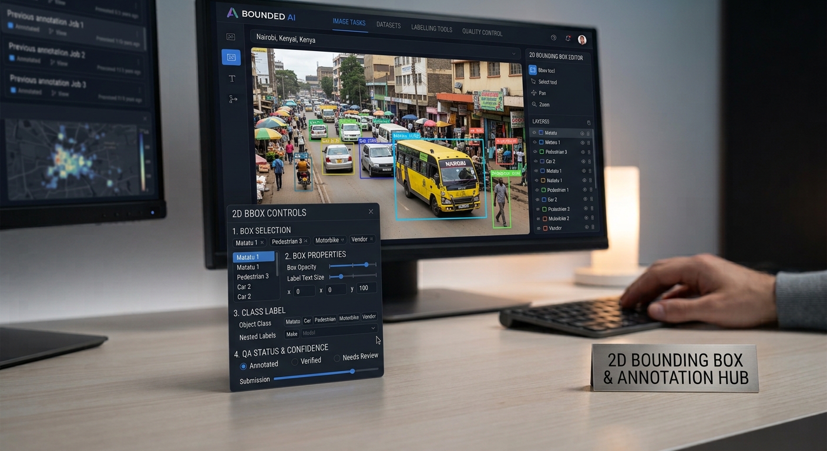Open the user profile avatar
827x451 pixels.
[x=582, y=39]
